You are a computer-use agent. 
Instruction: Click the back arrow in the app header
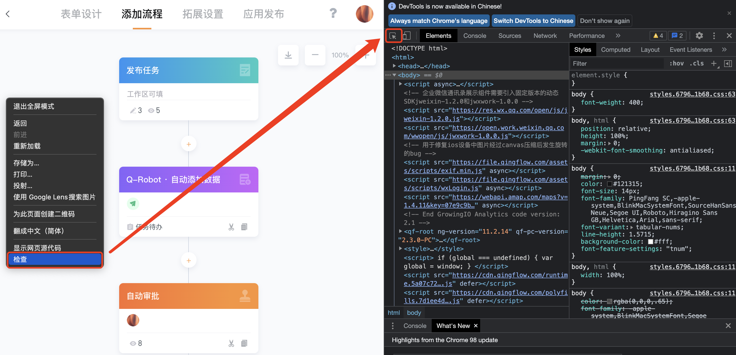[8, 14]
